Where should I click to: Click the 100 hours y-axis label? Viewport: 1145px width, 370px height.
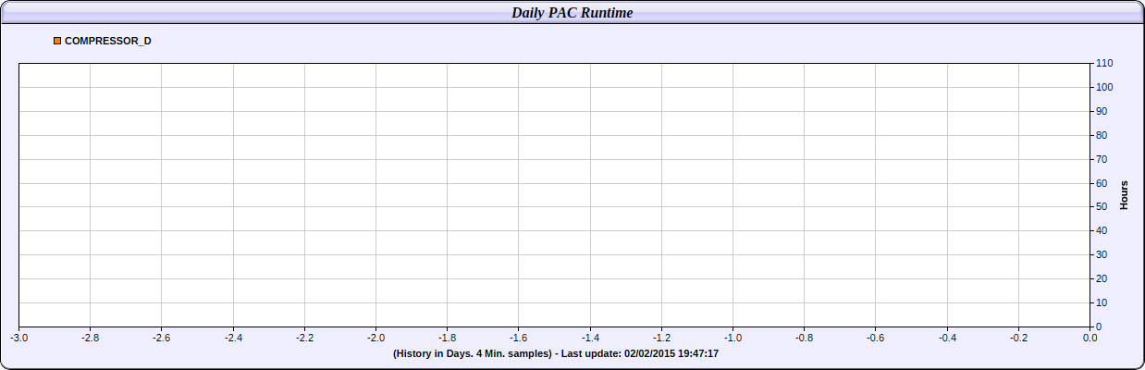(1104, 87)
